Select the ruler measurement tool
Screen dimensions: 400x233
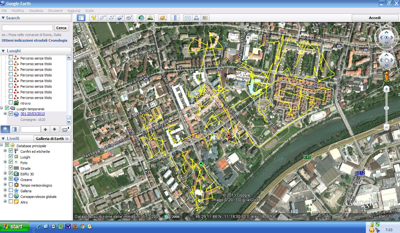[x=175, y=18]
